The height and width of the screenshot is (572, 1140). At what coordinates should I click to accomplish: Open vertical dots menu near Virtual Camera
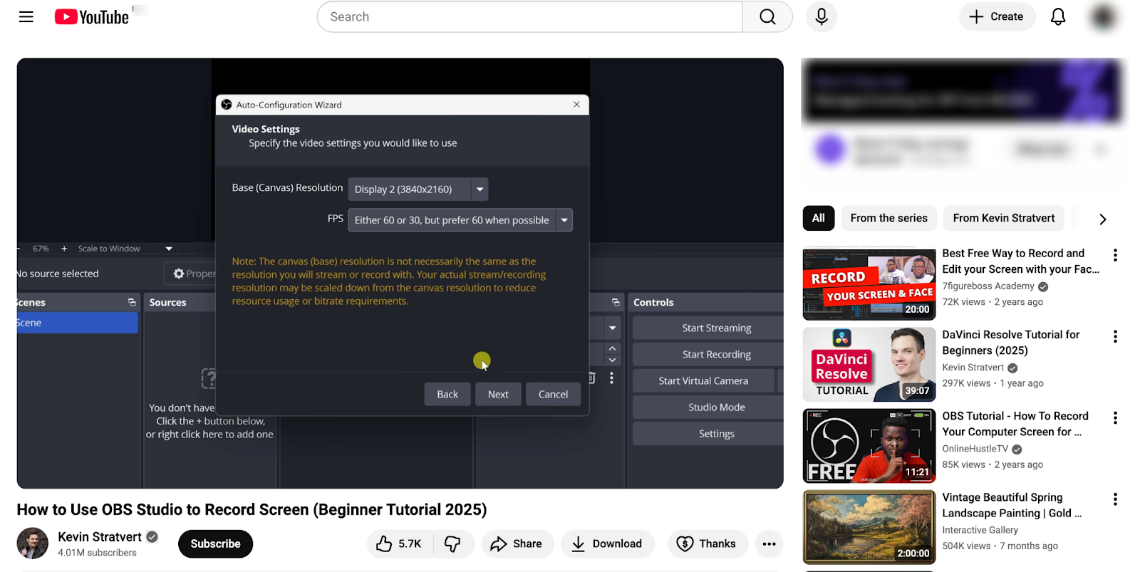click(x=611, y=378)
